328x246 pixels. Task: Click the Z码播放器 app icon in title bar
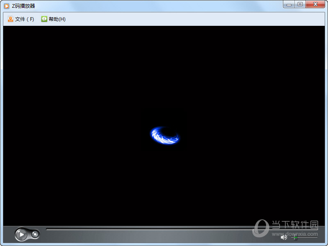[x=7, y=6]
